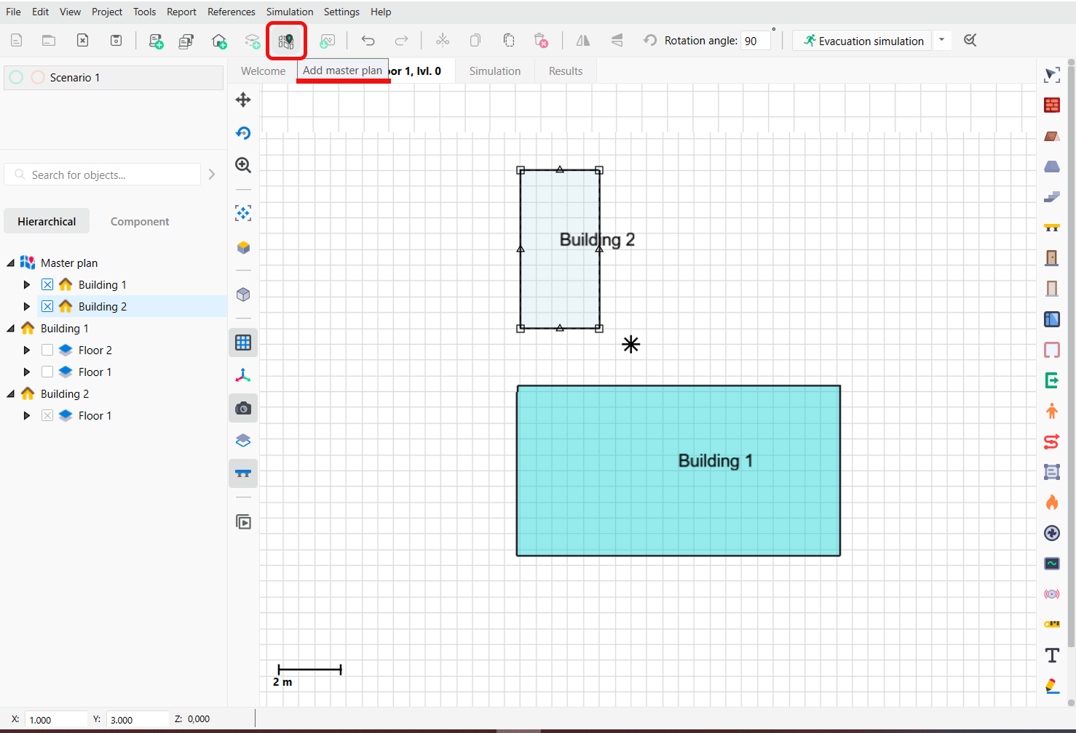The width and height of the screenshot is (1076, 733).
Task: Expand Floor 2 tree item
Action: click(x=27, y=351)
